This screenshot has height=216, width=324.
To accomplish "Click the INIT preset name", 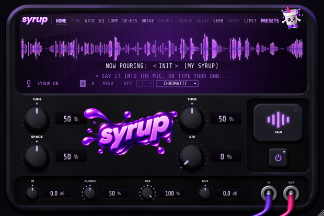I will [x=166, y=66].
